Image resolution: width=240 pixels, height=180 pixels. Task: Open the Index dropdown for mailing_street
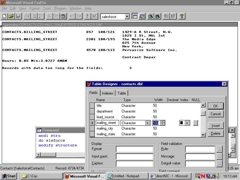click(x=187, y=123)
